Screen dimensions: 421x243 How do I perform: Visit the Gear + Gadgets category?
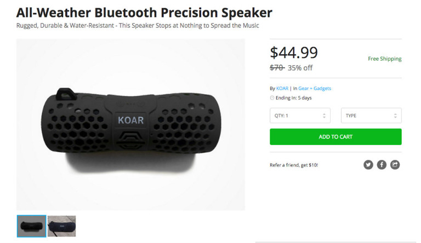point(315,88)
